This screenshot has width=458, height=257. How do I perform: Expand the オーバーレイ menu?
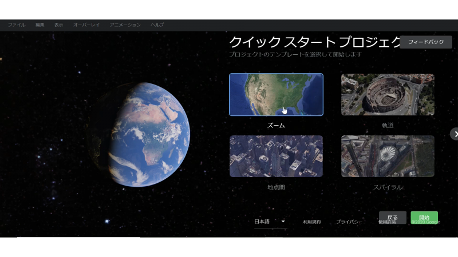pos(86,25)
